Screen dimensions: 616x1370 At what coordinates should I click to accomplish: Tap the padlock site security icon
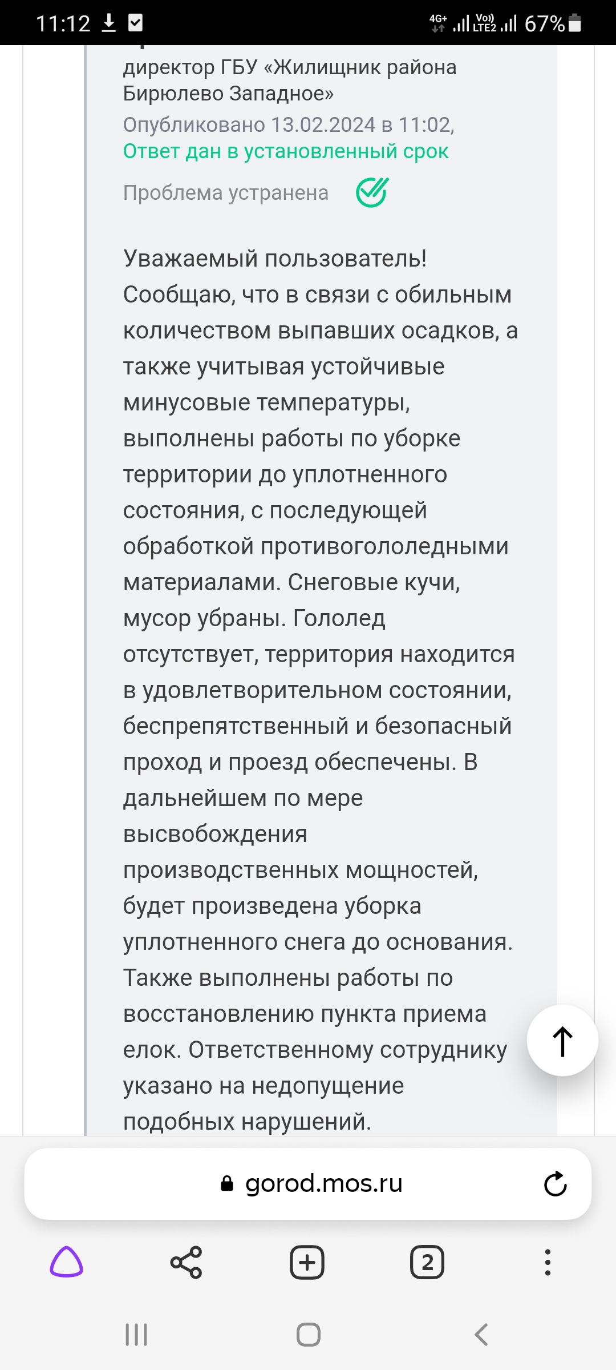227,1183
